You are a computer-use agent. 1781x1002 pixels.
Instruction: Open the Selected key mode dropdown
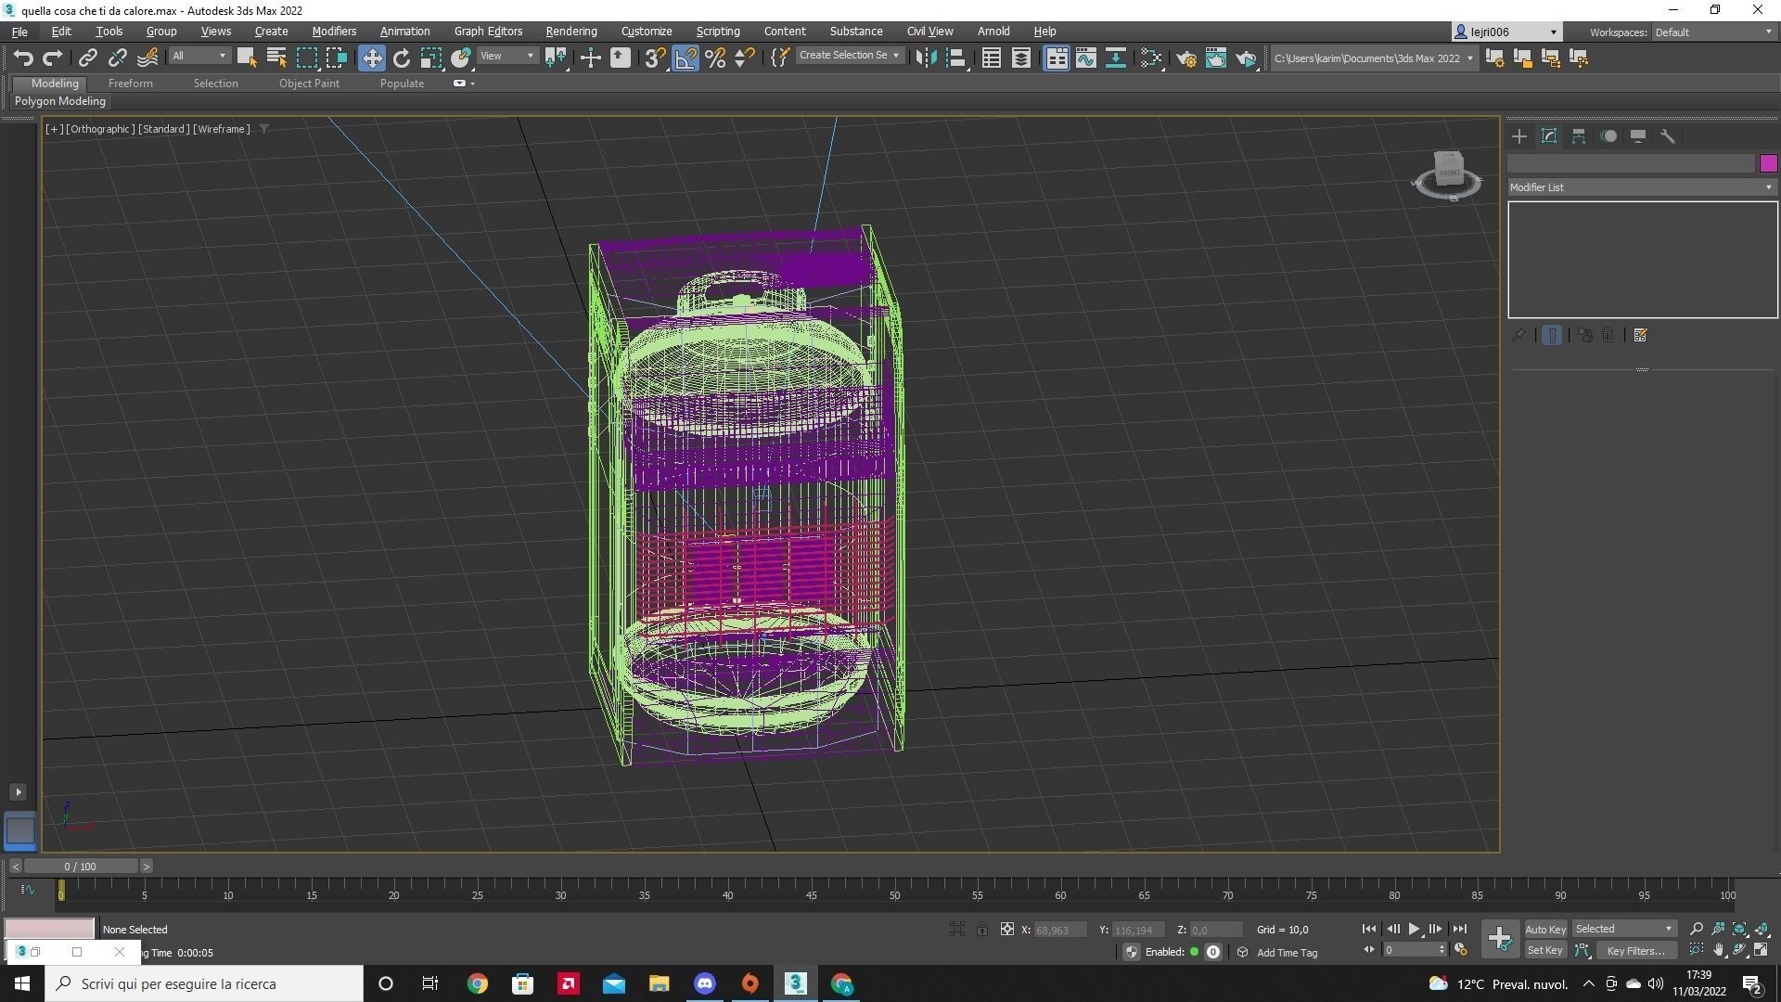(1623, 929)
